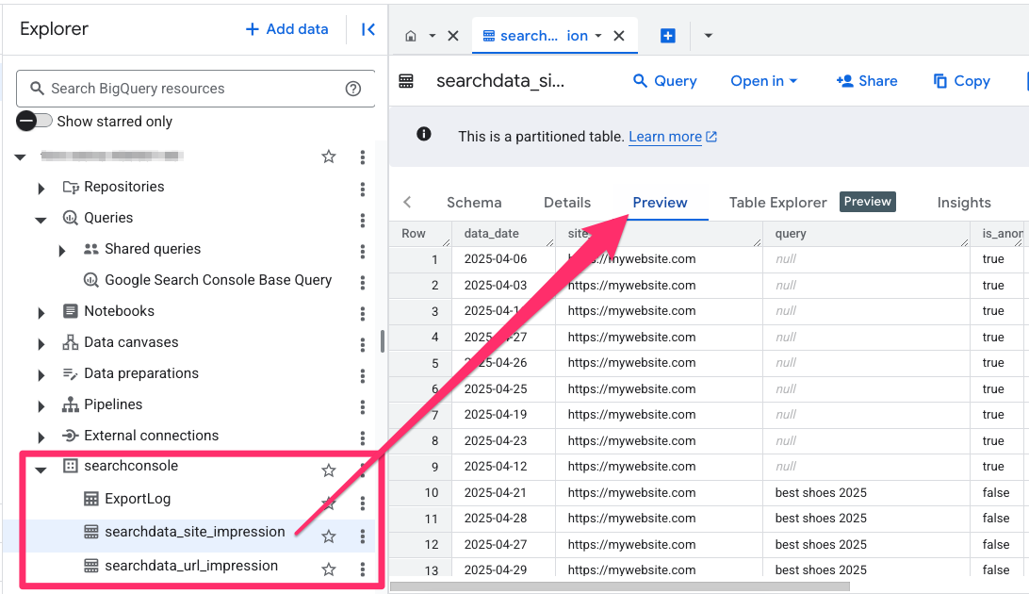The image size is (1029, 594).
Task: Star the searchdata_site_impression table
Action: (x=329, y=536)
